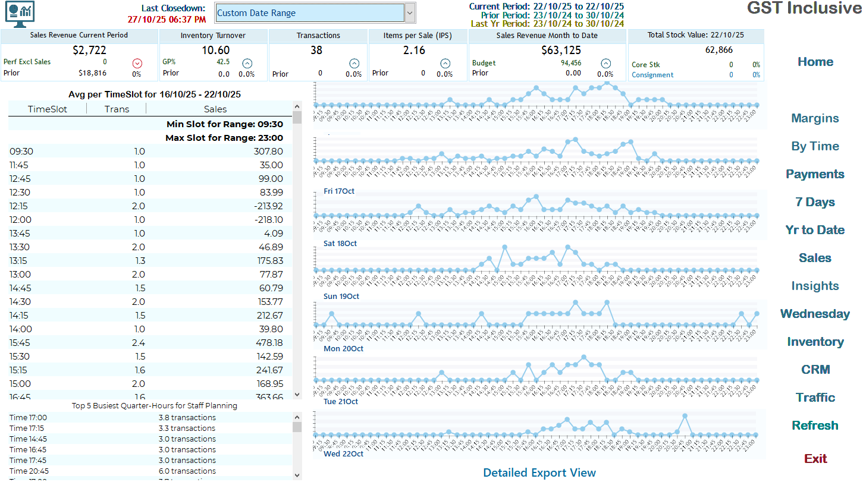The width and height of the screenshot is (866, 482).
Task: Sort by the TimeSlot column header
Action: click(48, 109)
